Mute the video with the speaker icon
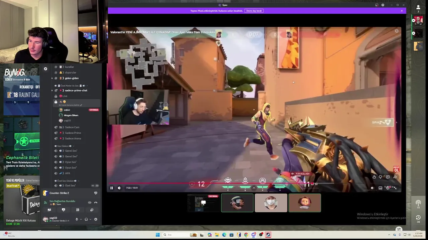This screenshot has width=428, height=240. tap(119, 188)
